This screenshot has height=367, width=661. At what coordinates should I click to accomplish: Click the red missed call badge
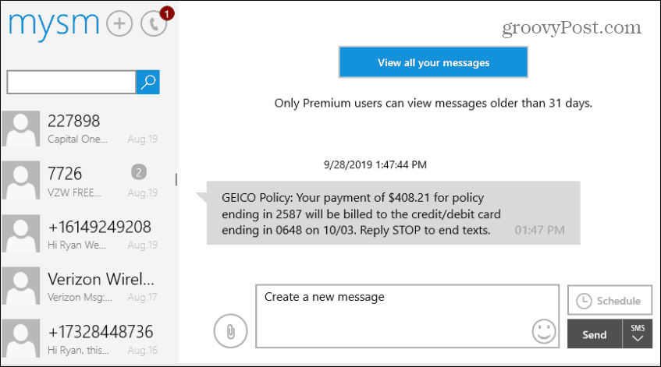pyautogui.click(x=167, y=13)
